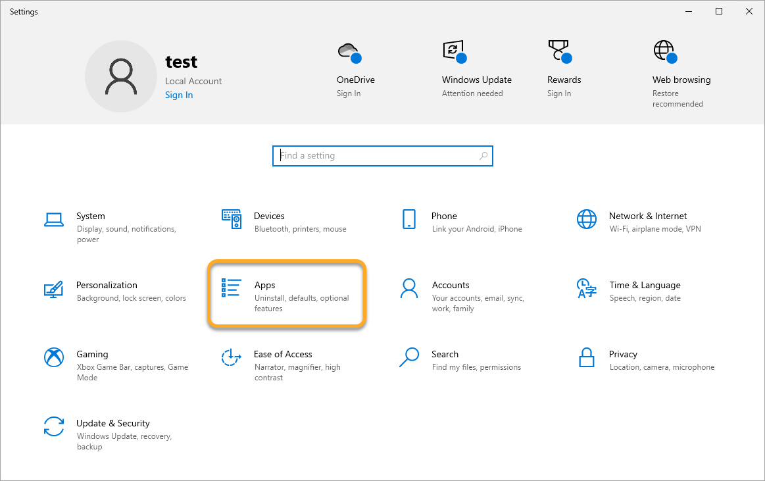The height and width of the screenshot is (481, 765).
Task: Click the Find a setting search box
Action: [x=382, y=156]
